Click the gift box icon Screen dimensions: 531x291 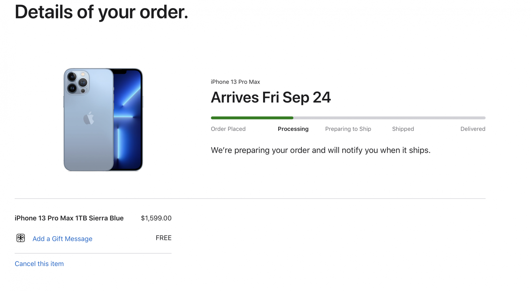point(21,238)
